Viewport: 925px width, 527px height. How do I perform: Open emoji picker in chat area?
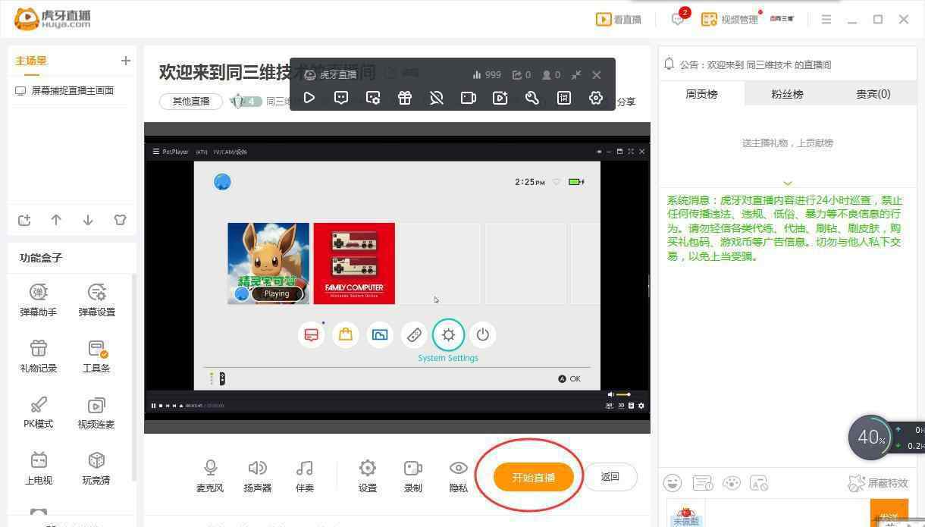tap(673, 483)
